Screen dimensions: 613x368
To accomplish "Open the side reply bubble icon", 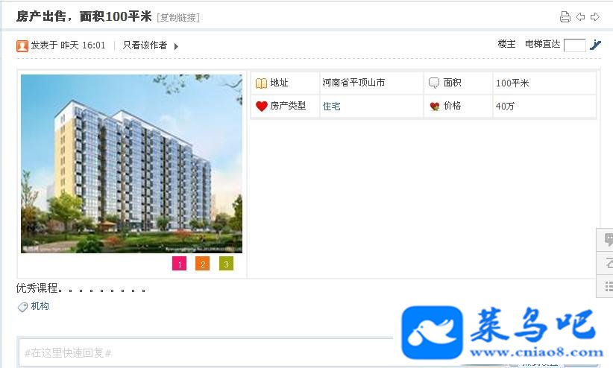I will tap(608, 239).
